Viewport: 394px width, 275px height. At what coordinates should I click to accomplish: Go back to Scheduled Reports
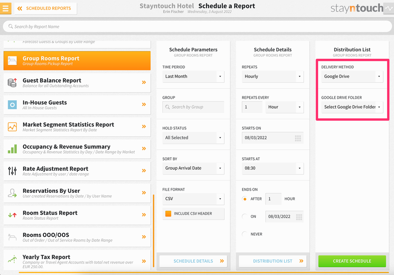45,9
